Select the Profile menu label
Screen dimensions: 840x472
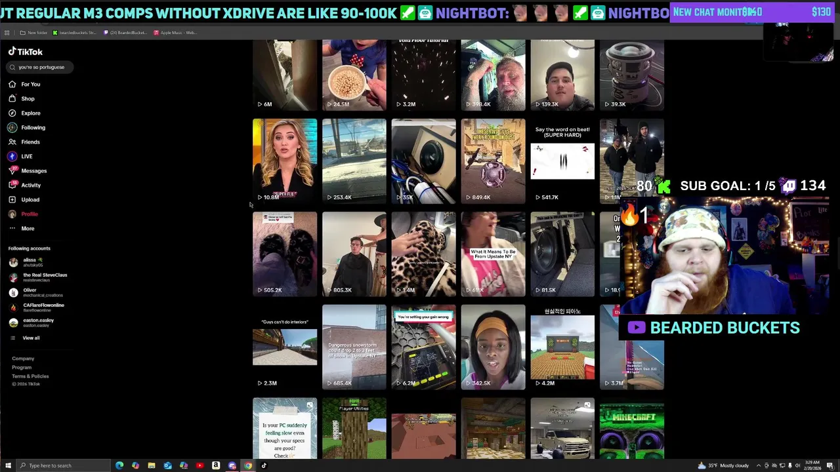coord(30,214)
